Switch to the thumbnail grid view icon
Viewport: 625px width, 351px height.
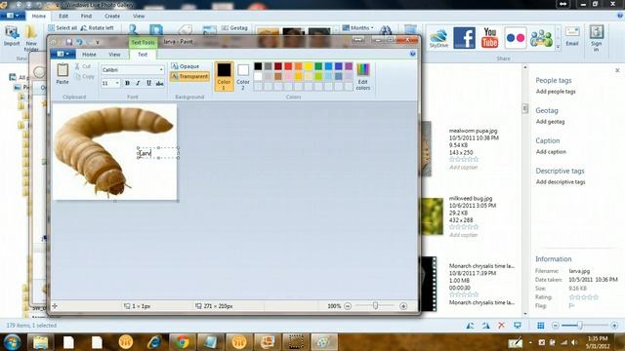coord(540,326)
